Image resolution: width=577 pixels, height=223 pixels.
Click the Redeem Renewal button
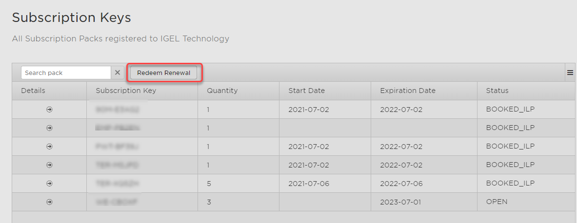[163, 73]
